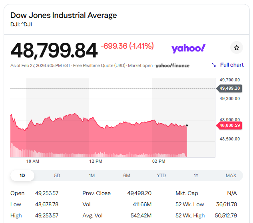
Task: Click the latest price dot on chart
Action: coord(187,126)
